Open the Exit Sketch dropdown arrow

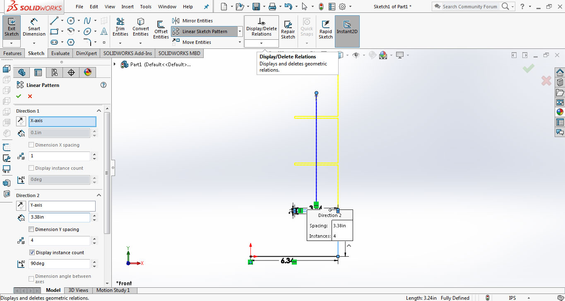pyautogui.click(x=12, y=43)
